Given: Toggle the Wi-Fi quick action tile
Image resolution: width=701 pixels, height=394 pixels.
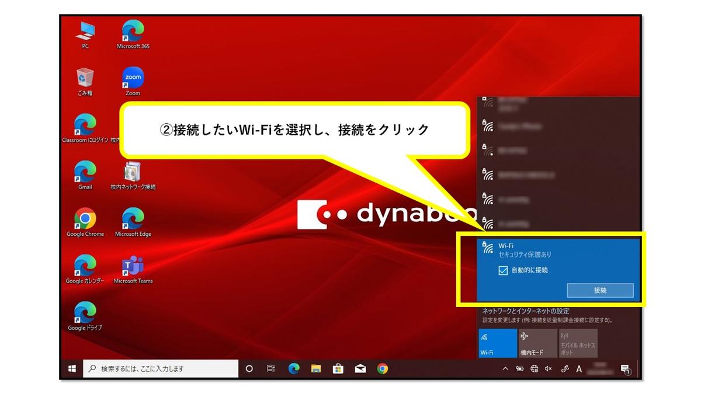Looking at the screenshot, I should pos(498,343).
